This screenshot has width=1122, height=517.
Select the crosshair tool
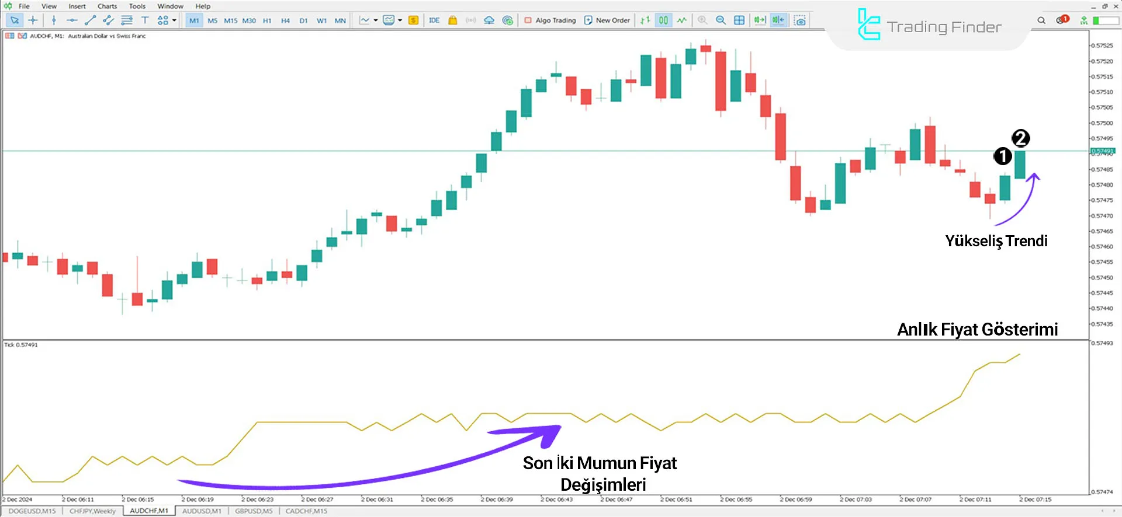tap(33, 20)
